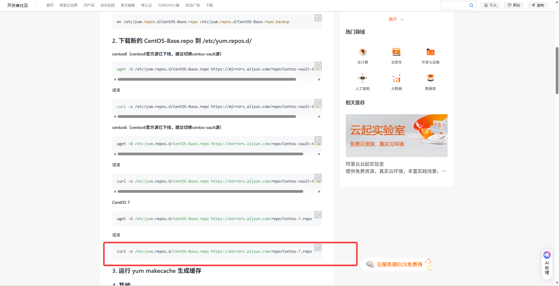Open the 首页 nav item
The image size is (559, 286).
point(50,5)
